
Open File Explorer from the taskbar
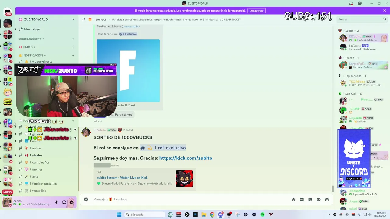click(204, 214)
